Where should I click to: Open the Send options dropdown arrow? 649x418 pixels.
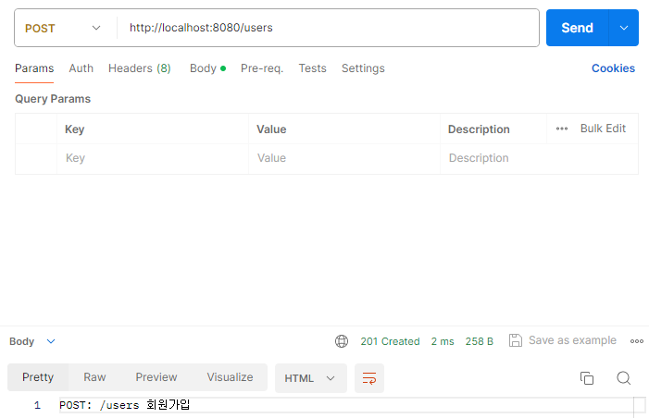point(624,28)
